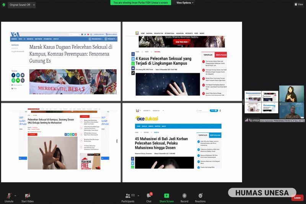
Task: Open the headline 4 Kasus Pelecehan Seksual
Action: (x=164, y=61)
